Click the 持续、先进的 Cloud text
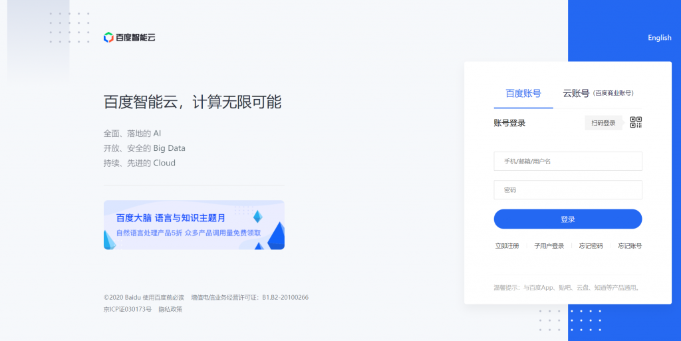The width and height of the screenshot is (681, 341). click(140, 163)
